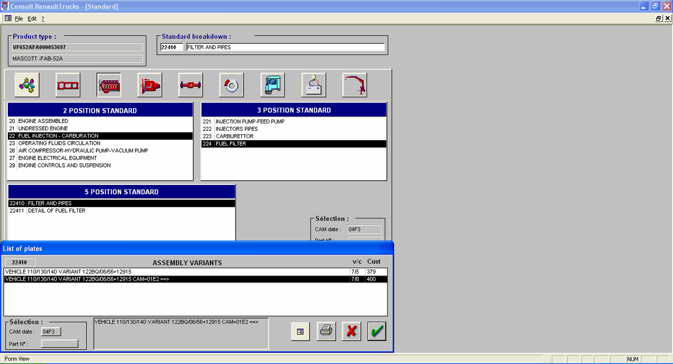Cancel with the red X button
The width and height of the screenshot is (673, 364).
352,331
